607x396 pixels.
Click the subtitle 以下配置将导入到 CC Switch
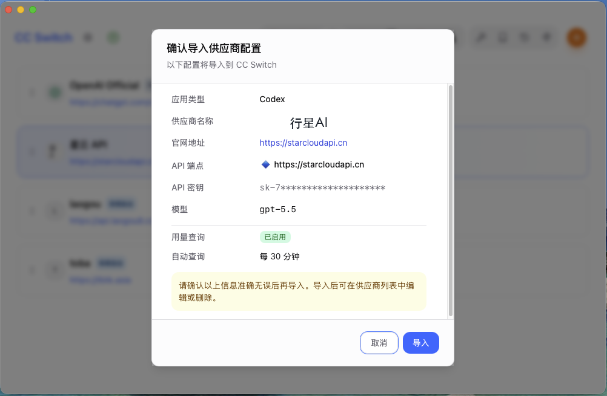222,65
